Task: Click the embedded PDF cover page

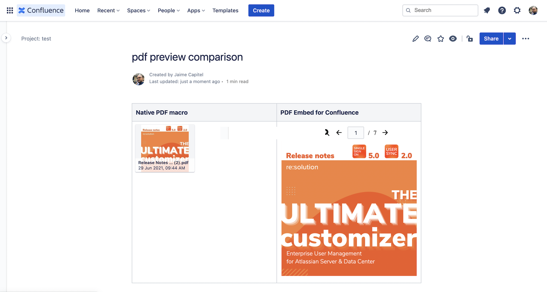Action: click(349, 210)
